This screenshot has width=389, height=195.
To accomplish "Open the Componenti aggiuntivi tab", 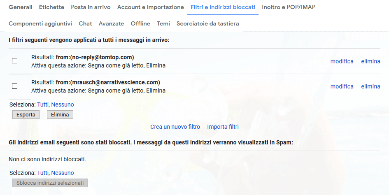I will click(x=40, y=23).
